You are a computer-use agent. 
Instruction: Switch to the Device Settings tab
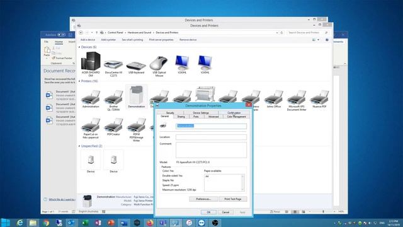(201, 113)
